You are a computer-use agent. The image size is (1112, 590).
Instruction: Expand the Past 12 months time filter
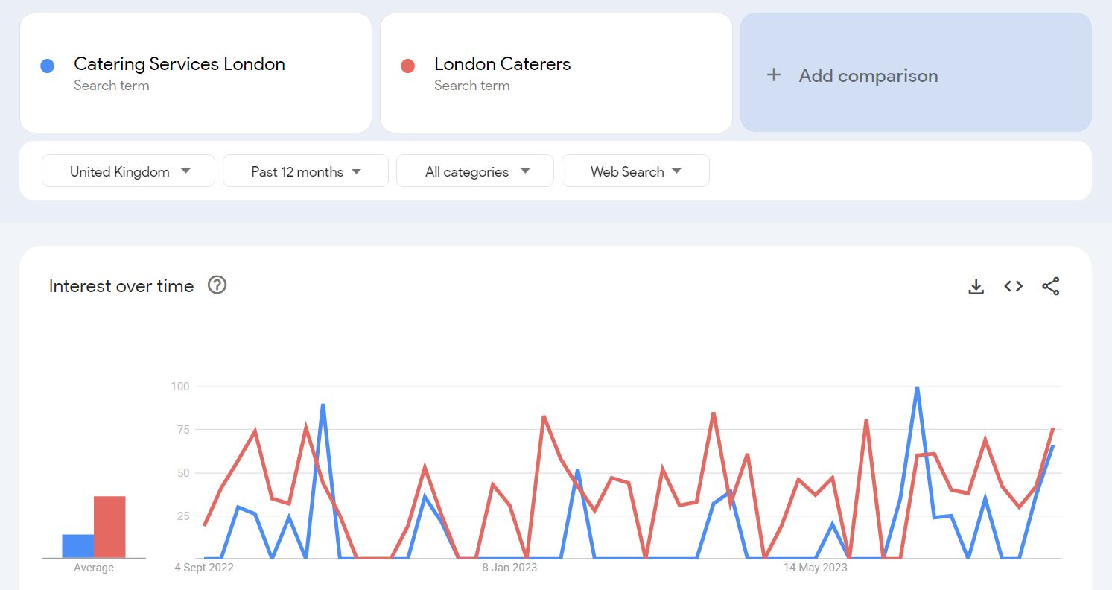(x=305, y=171)
